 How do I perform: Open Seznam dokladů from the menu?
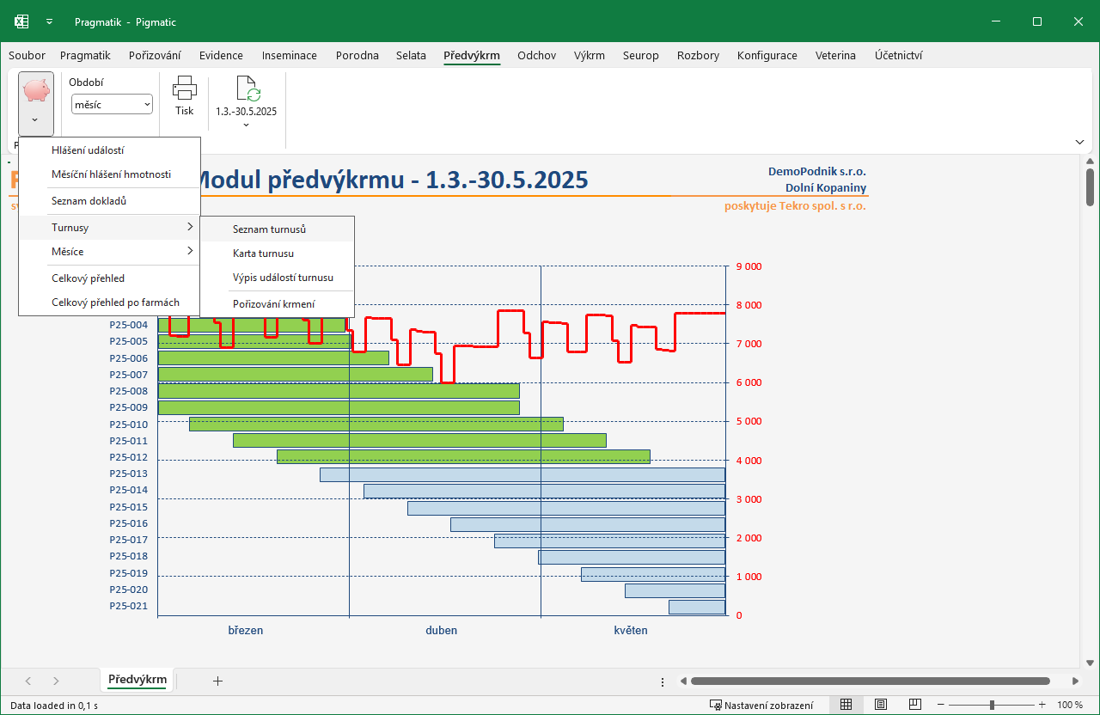[x=109, y=201]
